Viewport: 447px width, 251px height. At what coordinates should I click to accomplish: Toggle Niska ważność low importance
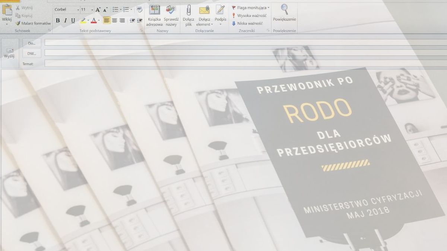pyautogui.click(x=247, y=23)
